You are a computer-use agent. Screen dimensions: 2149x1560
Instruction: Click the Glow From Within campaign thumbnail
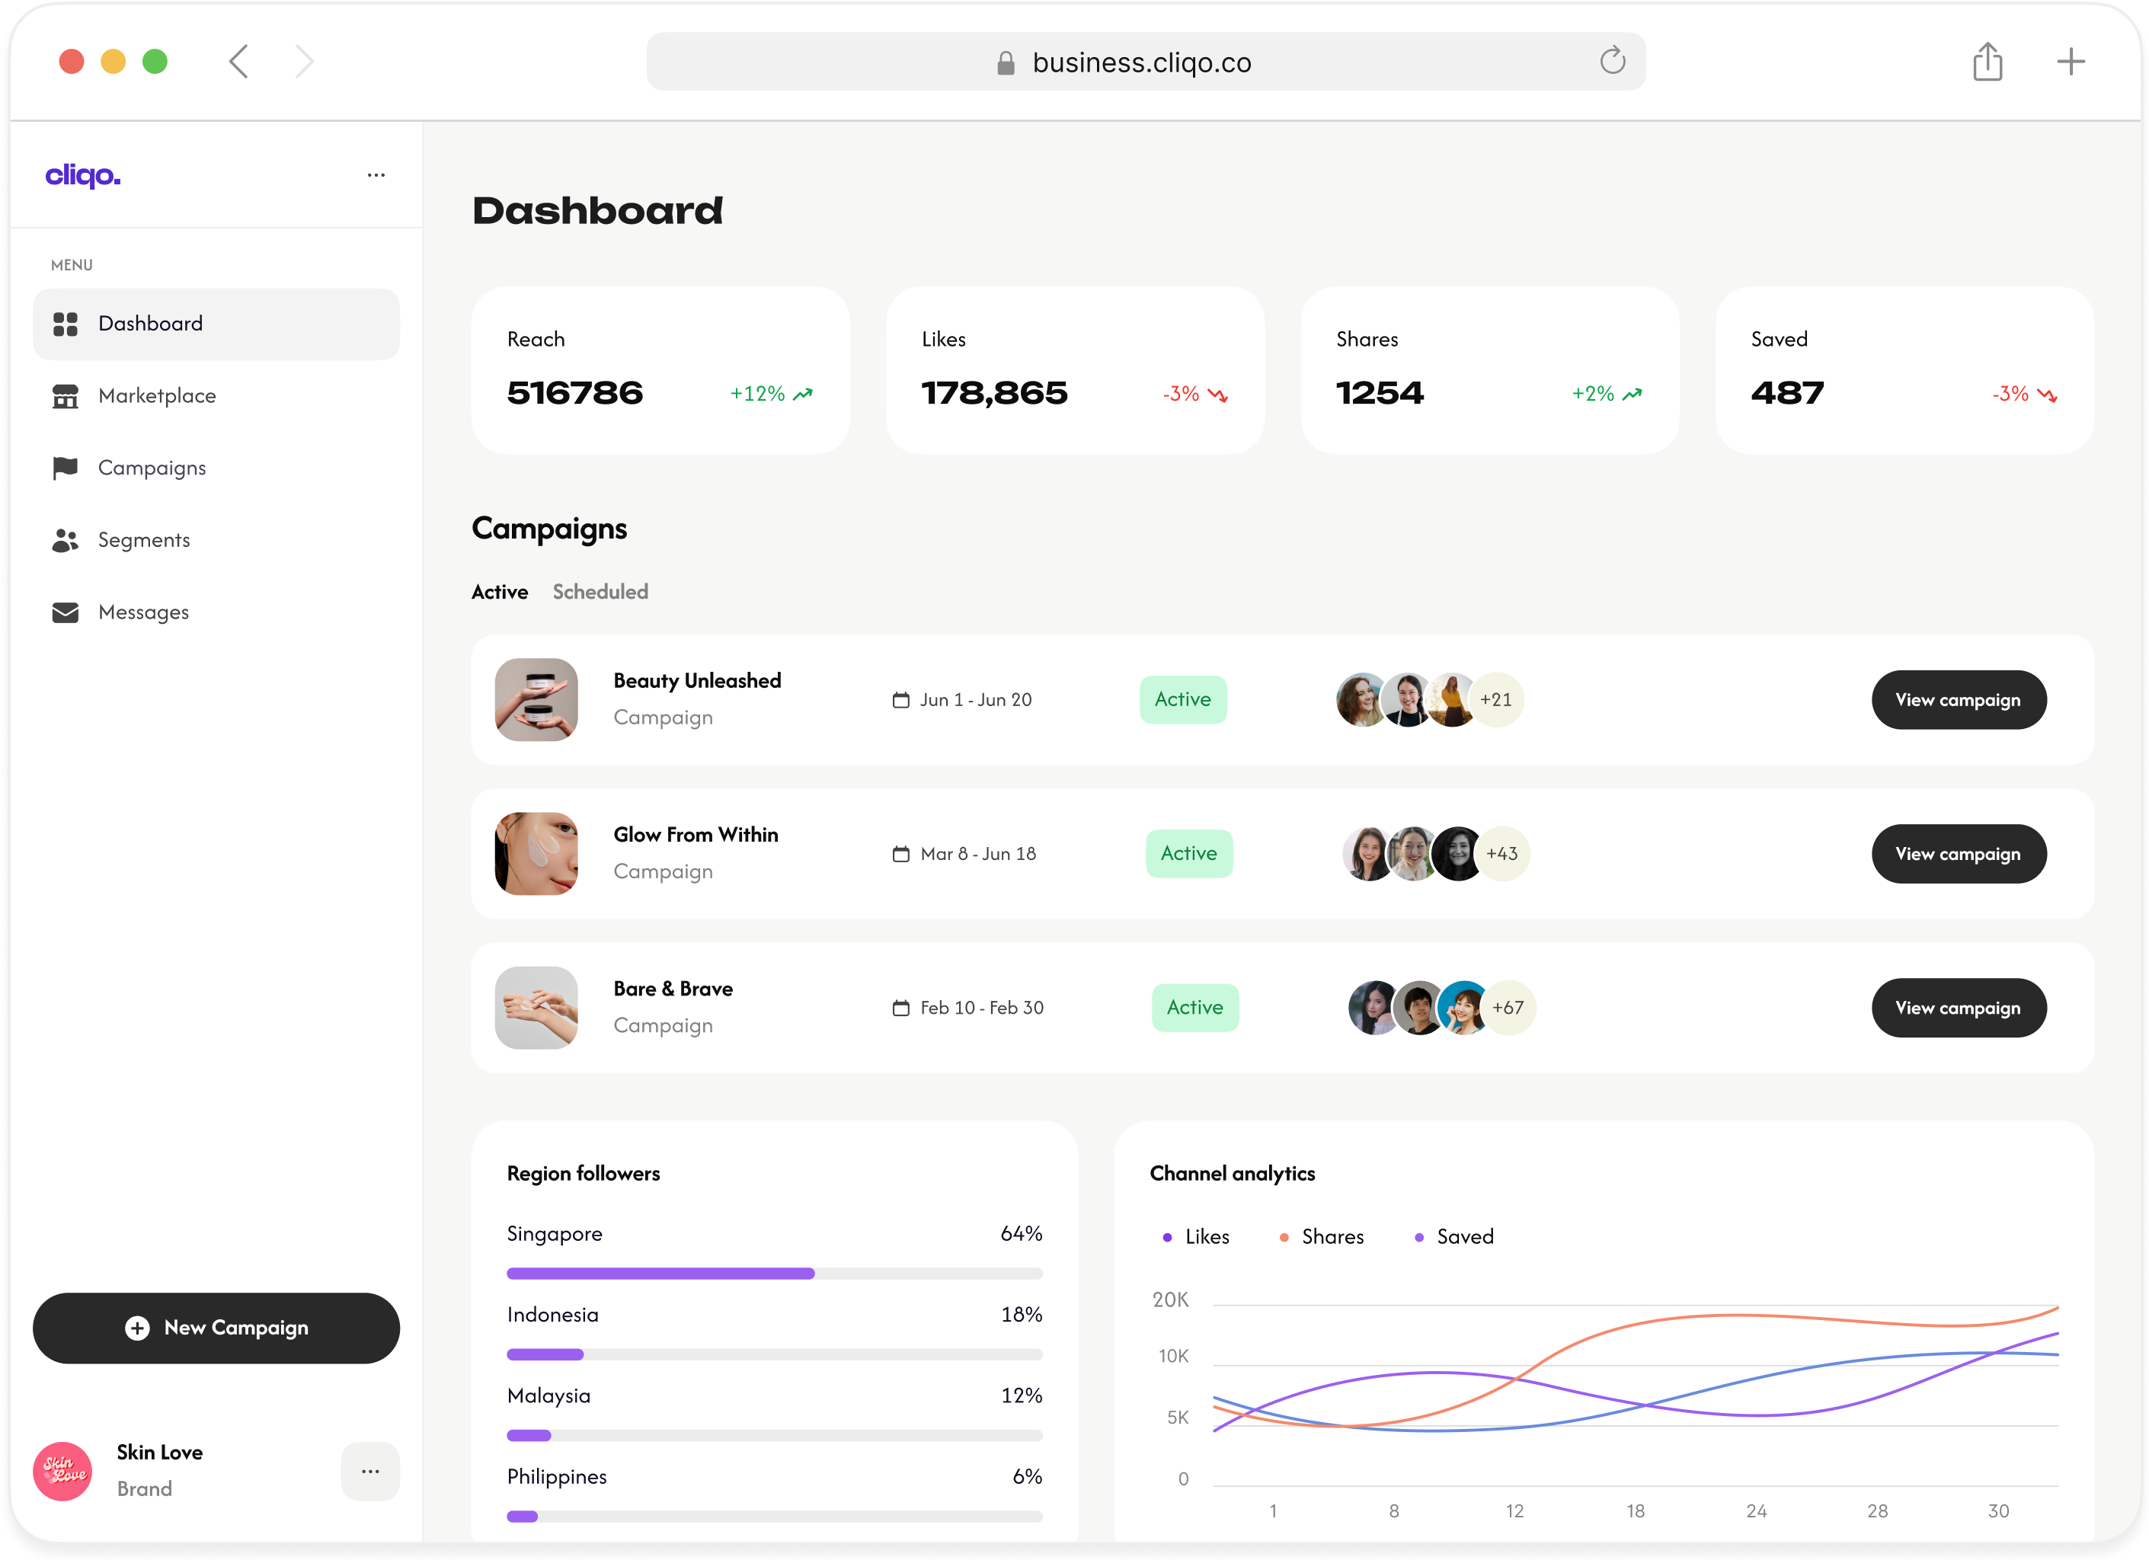point(536,853)
